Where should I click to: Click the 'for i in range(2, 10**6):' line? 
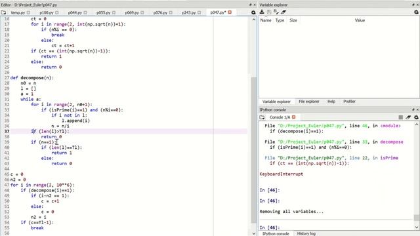coord(42,185)
